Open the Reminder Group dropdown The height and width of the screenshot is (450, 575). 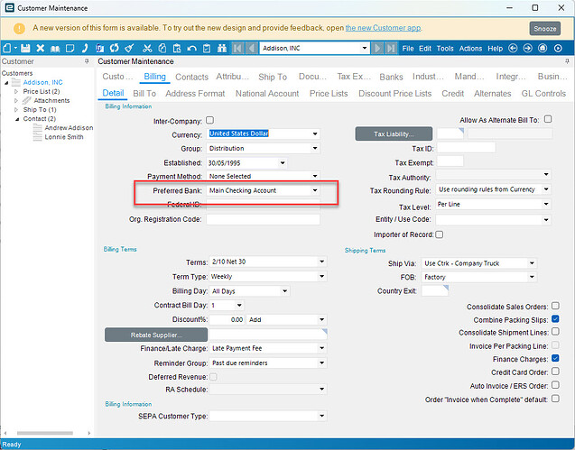321,363
